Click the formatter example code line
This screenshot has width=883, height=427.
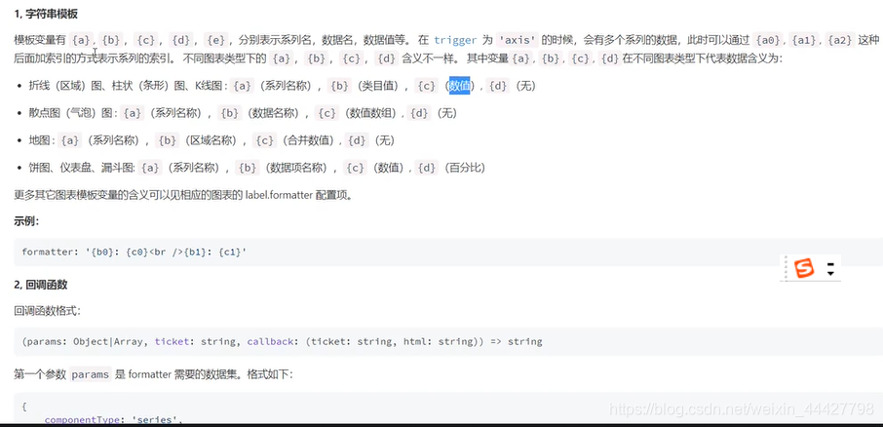(x=134, y=252)
